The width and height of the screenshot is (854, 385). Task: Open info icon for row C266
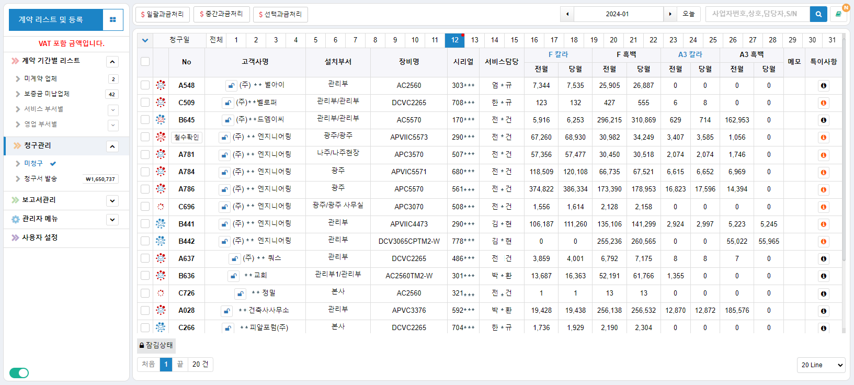pos(823,328)
